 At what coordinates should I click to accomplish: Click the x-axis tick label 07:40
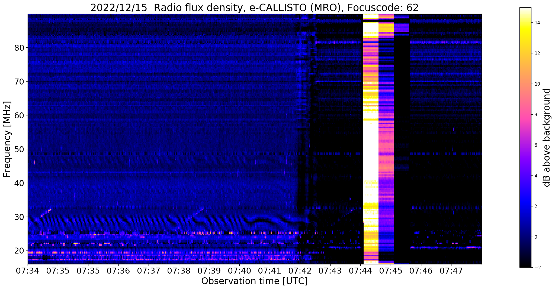[239, 271]
